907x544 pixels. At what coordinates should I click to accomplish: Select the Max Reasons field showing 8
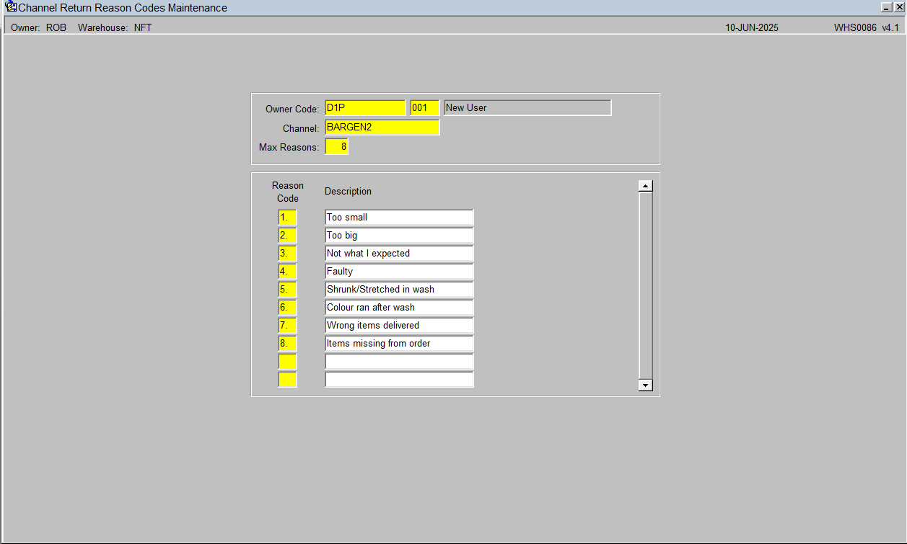pyautogui.click(x=336, y=147)
